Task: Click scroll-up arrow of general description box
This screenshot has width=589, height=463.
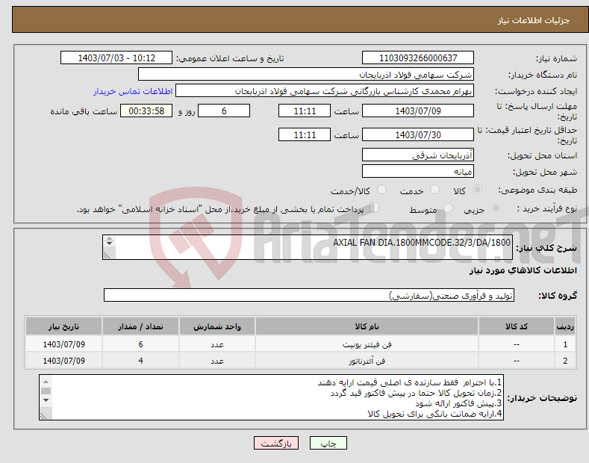Action: pyautogui.click(x=109, y=238)
